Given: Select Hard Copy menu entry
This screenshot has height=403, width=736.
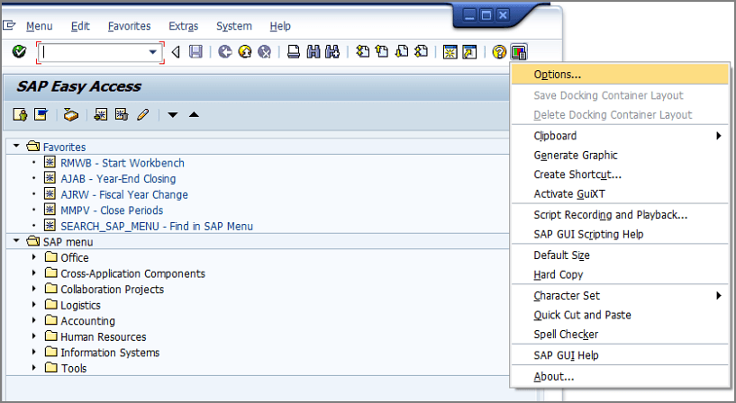Looking at the screenshot, I should (620, 274).
